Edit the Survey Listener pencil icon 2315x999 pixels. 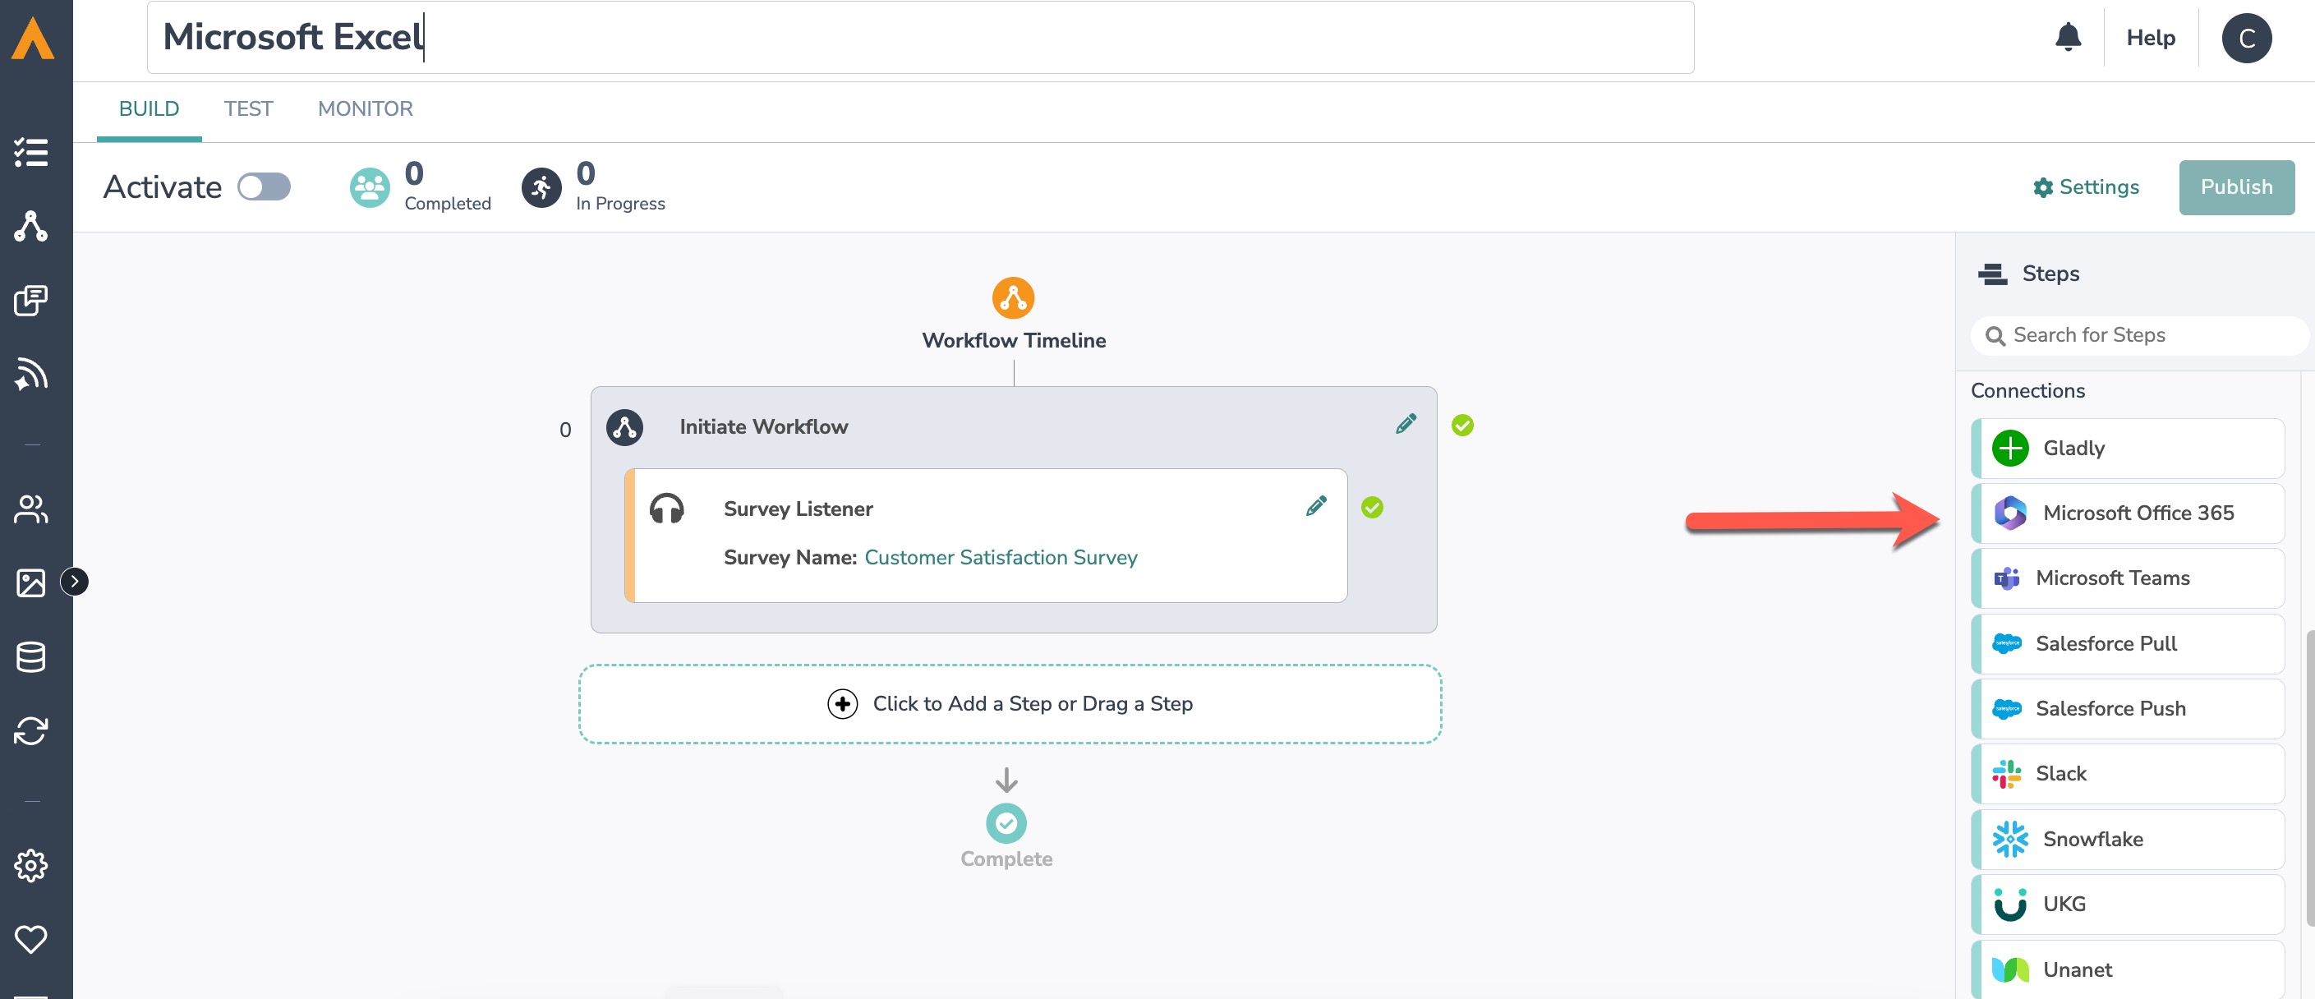[x=1316, y=507]
